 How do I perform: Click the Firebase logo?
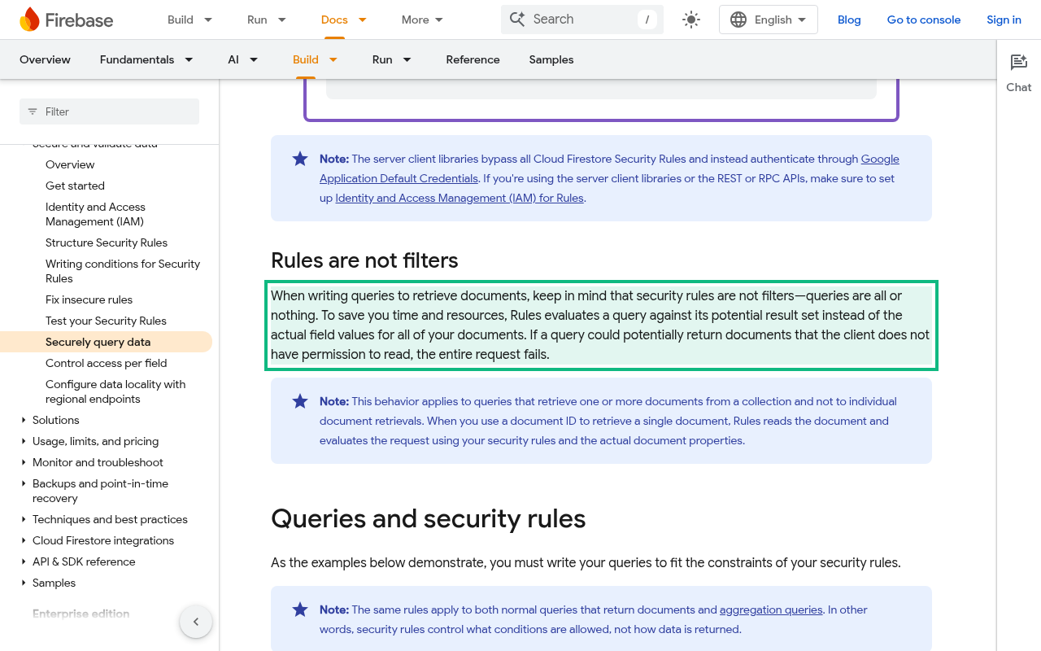(x=67, y=20)
